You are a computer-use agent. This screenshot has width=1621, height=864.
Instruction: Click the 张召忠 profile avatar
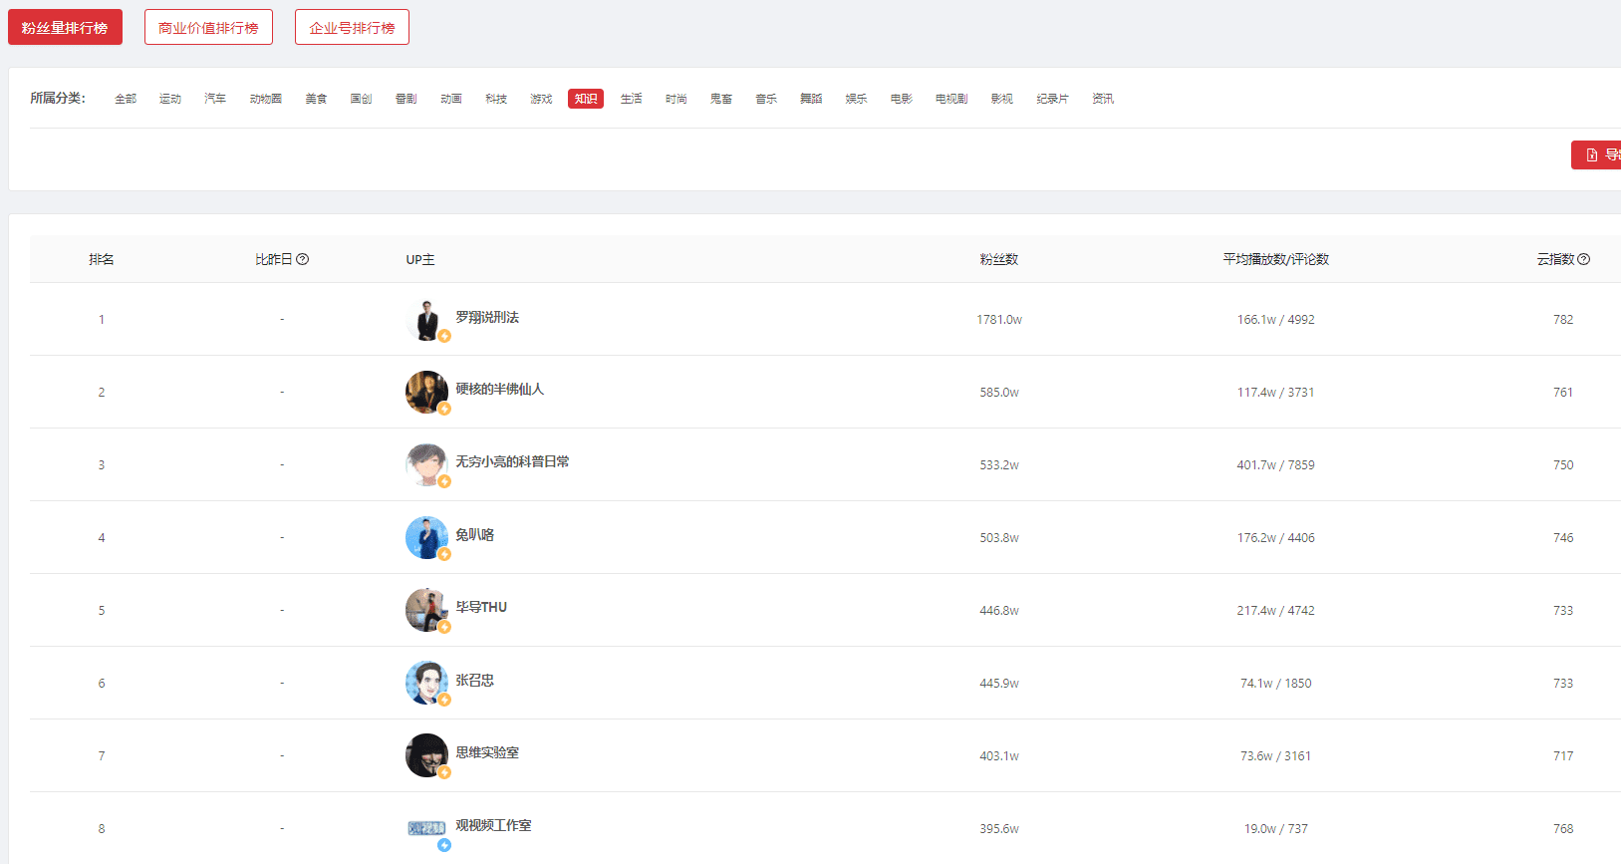(x=426, y=683)
